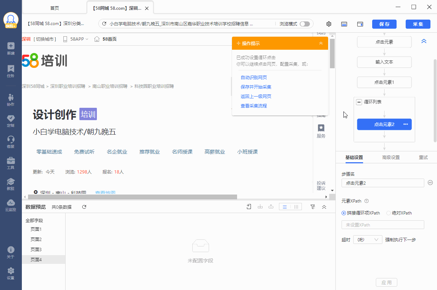Click the 返回上一级网页 link

256,97
